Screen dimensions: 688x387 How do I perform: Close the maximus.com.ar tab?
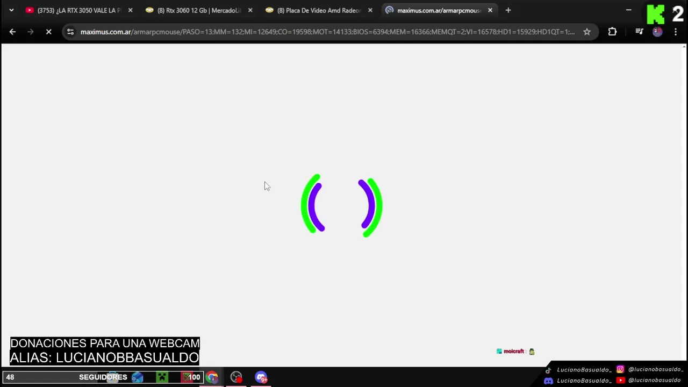[490, 10]
